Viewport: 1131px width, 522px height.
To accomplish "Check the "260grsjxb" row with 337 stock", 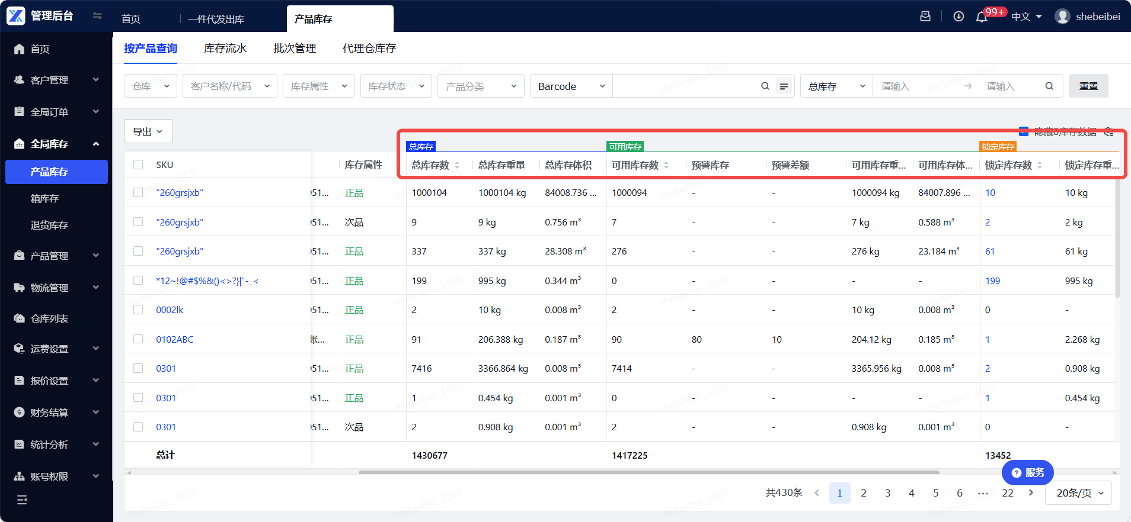I will pyautogui.click(x=138, y=251).
